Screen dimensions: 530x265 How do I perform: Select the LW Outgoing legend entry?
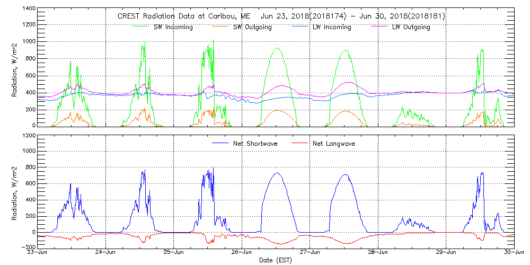click(x=411, y=27)
